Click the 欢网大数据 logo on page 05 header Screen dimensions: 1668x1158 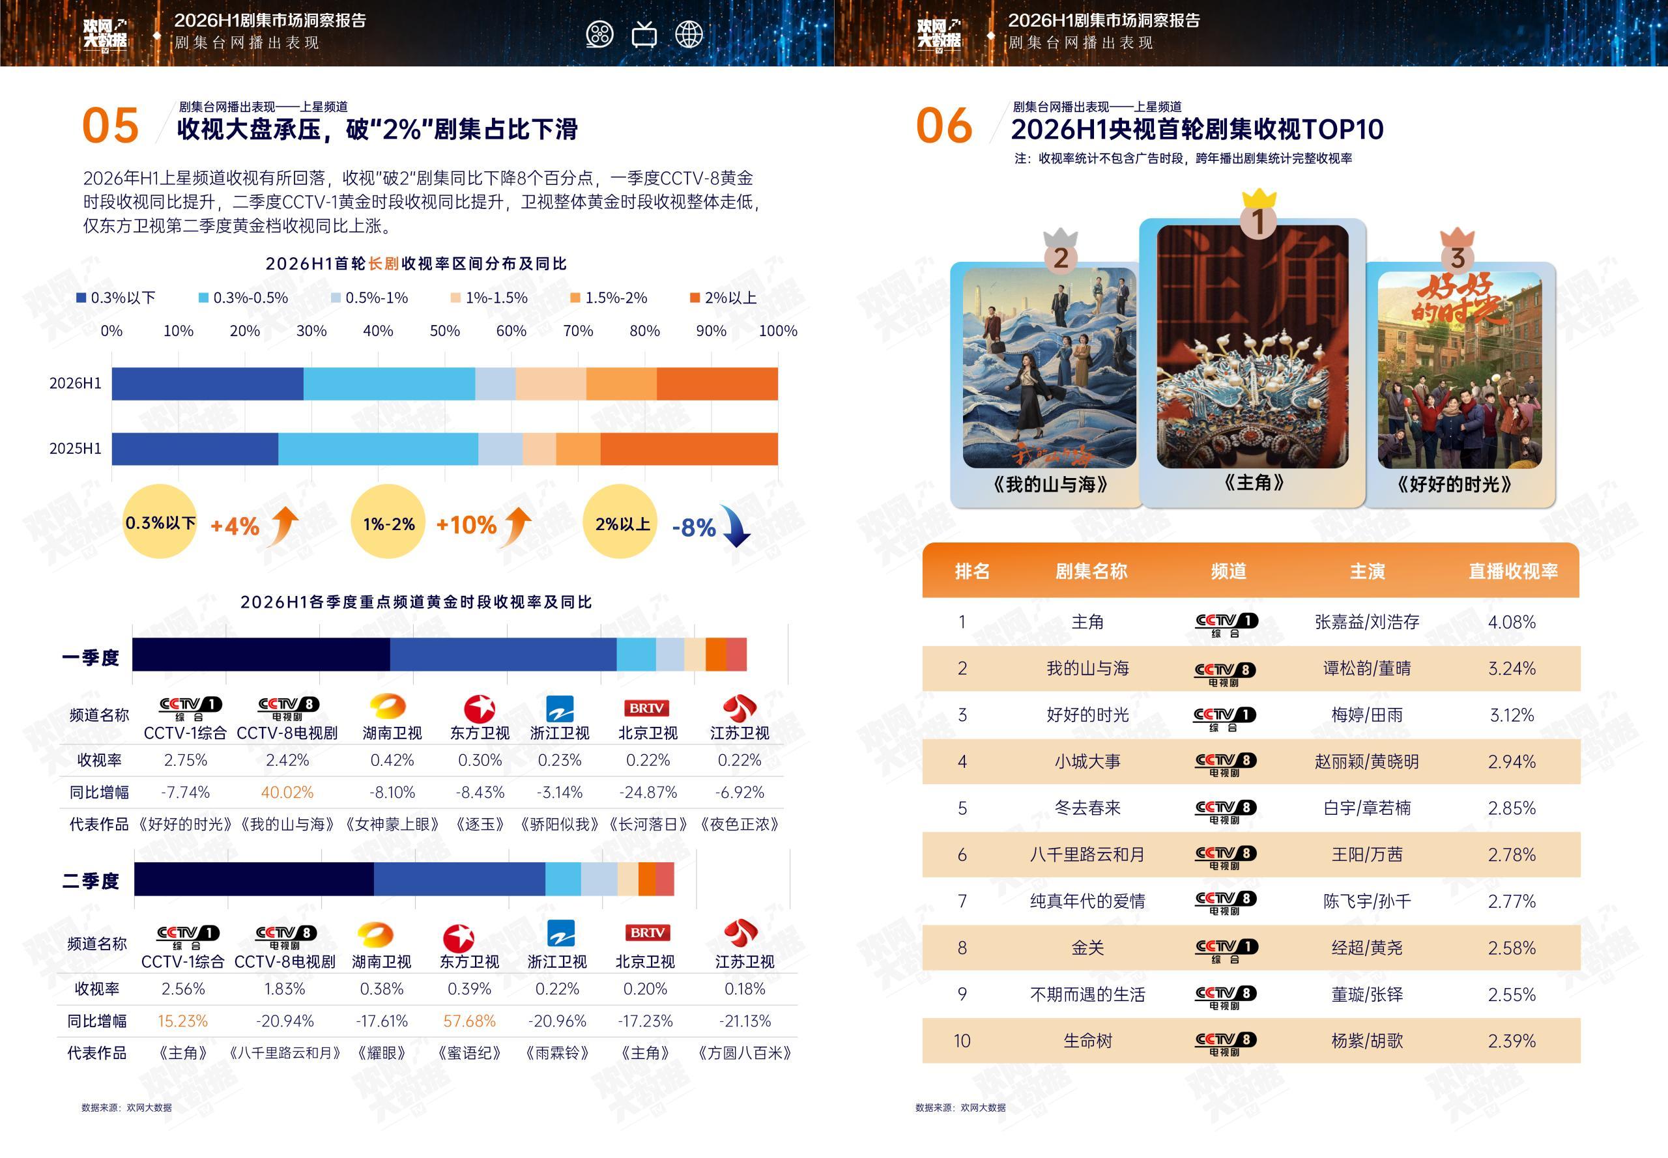click(106, 36)
